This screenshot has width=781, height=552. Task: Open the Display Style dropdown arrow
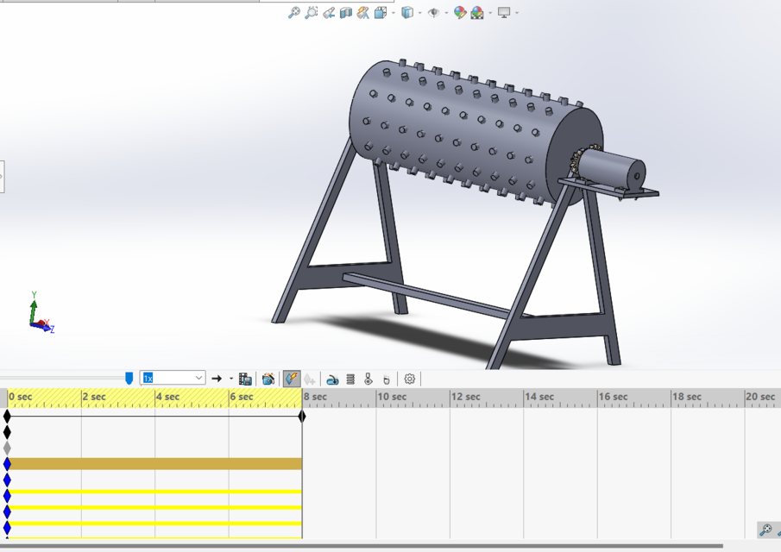[x=419, y=14]
